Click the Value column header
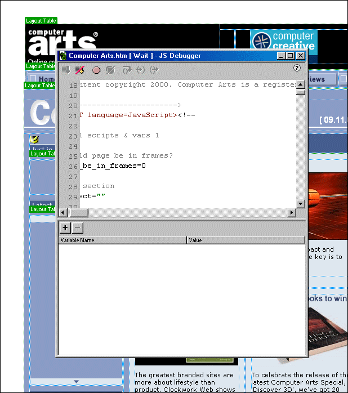 point(246,240)
